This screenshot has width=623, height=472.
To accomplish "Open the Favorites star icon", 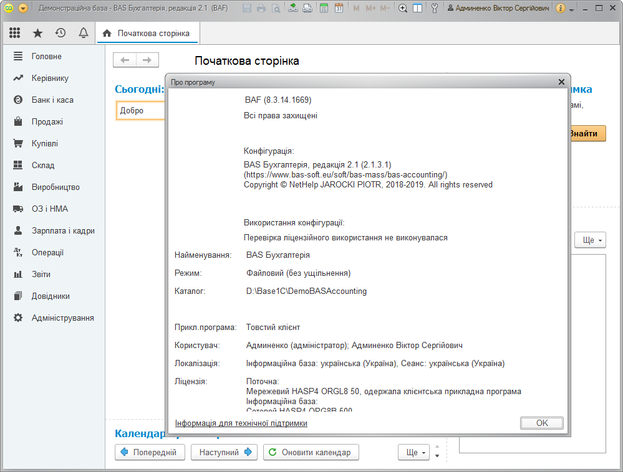I will tap(37, 33).
